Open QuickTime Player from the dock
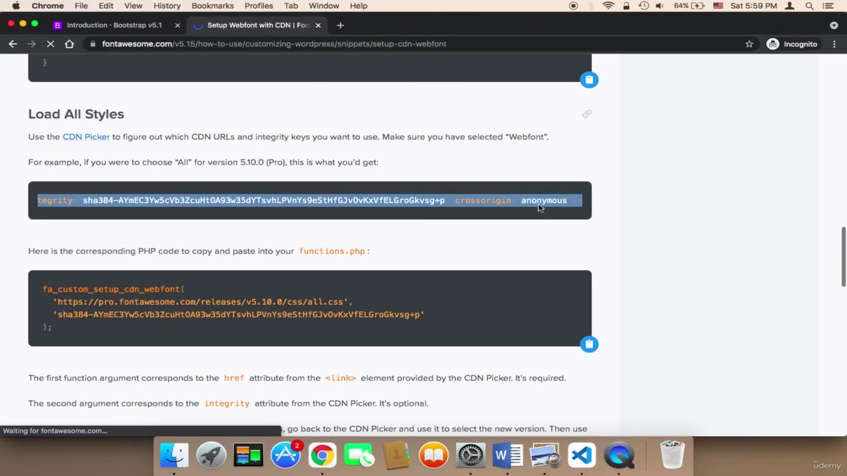Viewport: 847px width, 476px height. click(619, 456)
